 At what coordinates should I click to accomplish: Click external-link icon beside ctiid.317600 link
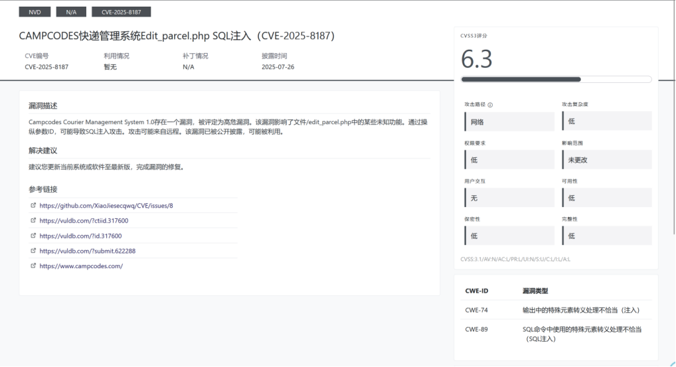33,220
